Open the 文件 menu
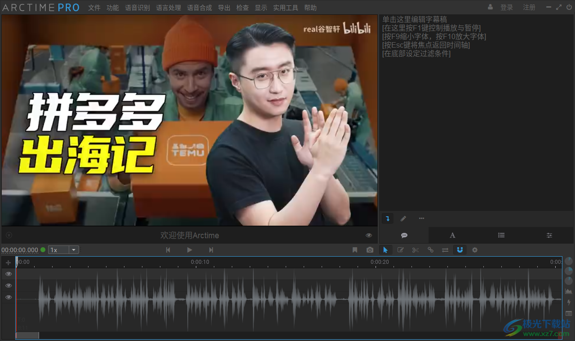The height and width of the screenshot is (341, 575). [x=94, y=8]
